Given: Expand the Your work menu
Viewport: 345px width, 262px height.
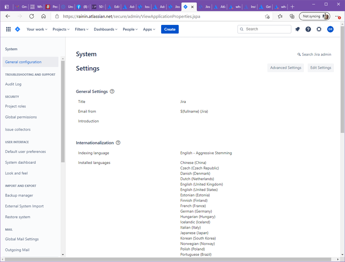Looking at the screenshot, I should tap(37, 29).
